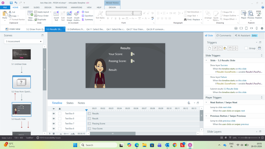The image size is (265, 149).
Task: Click the Publish icon in ribbon
Action: click(258, 14)
